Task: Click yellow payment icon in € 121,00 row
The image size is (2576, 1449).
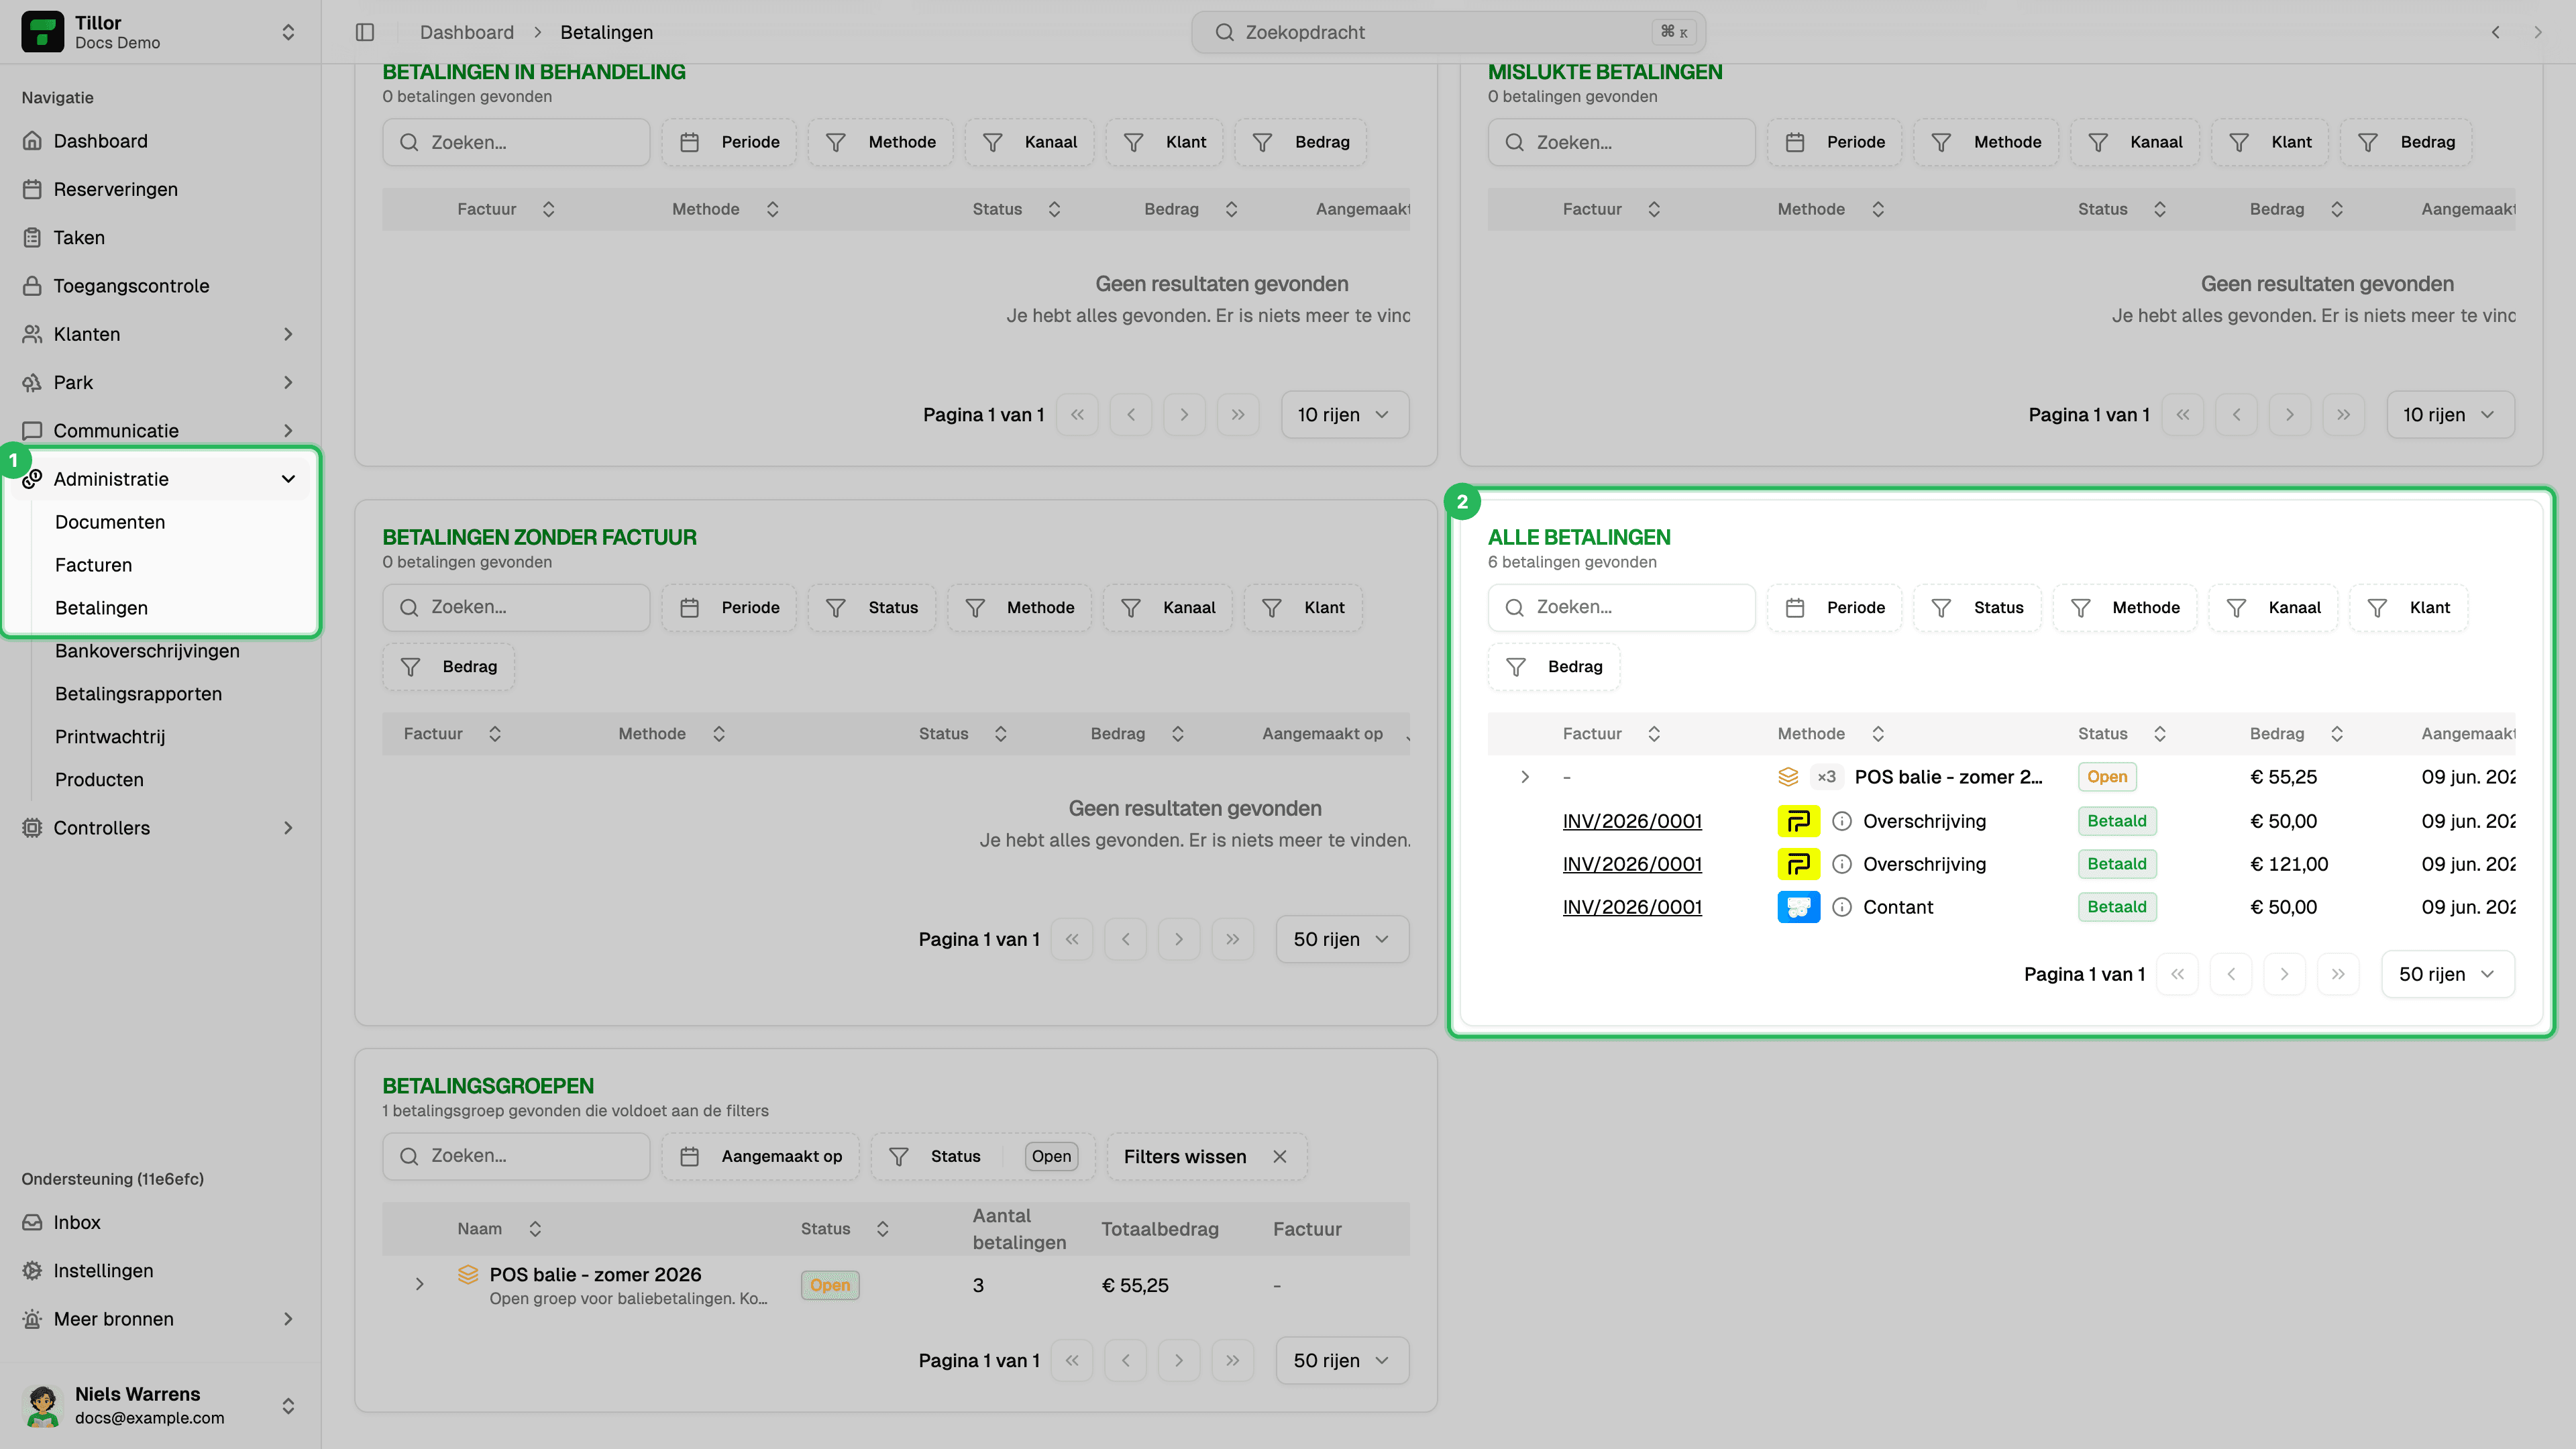Action: click(x=1798, y=864)
